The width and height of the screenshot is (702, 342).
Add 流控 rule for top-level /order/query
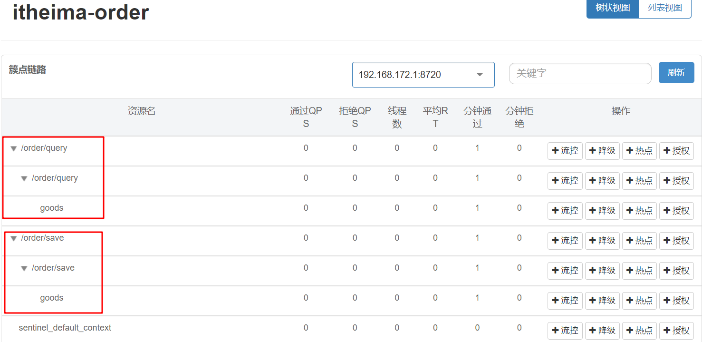click(565, 151)
